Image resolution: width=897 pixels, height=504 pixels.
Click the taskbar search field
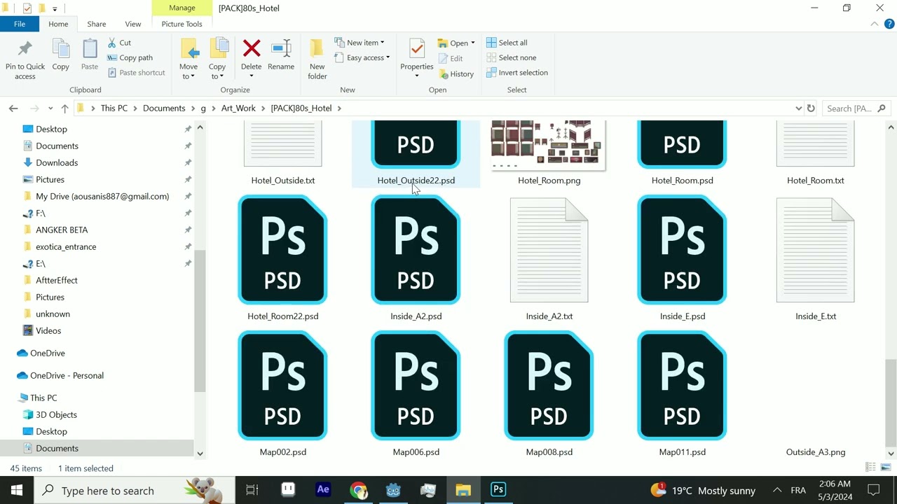click(x=135, y=491)
